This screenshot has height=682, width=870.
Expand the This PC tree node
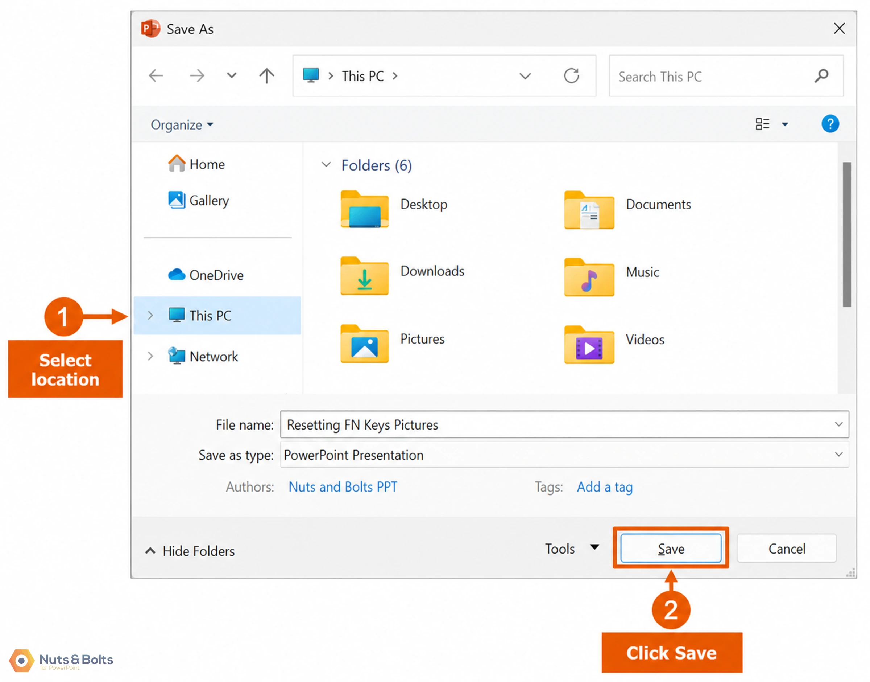click(x=150, y=315)
